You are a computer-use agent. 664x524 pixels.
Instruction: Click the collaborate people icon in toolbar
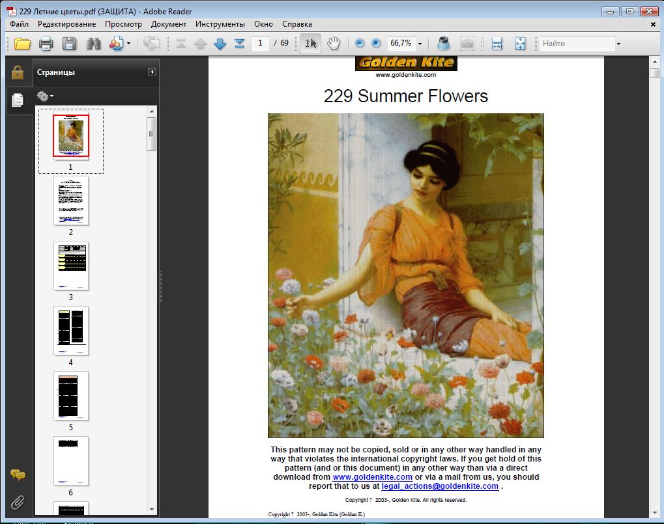click(116, 44)
